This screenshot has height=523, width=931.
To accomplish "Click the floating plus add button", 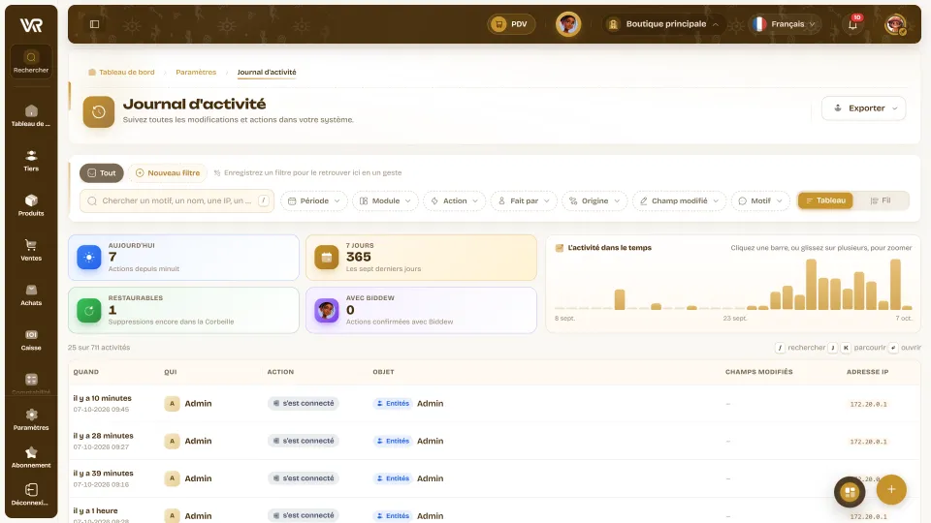I will pos(891,489).
